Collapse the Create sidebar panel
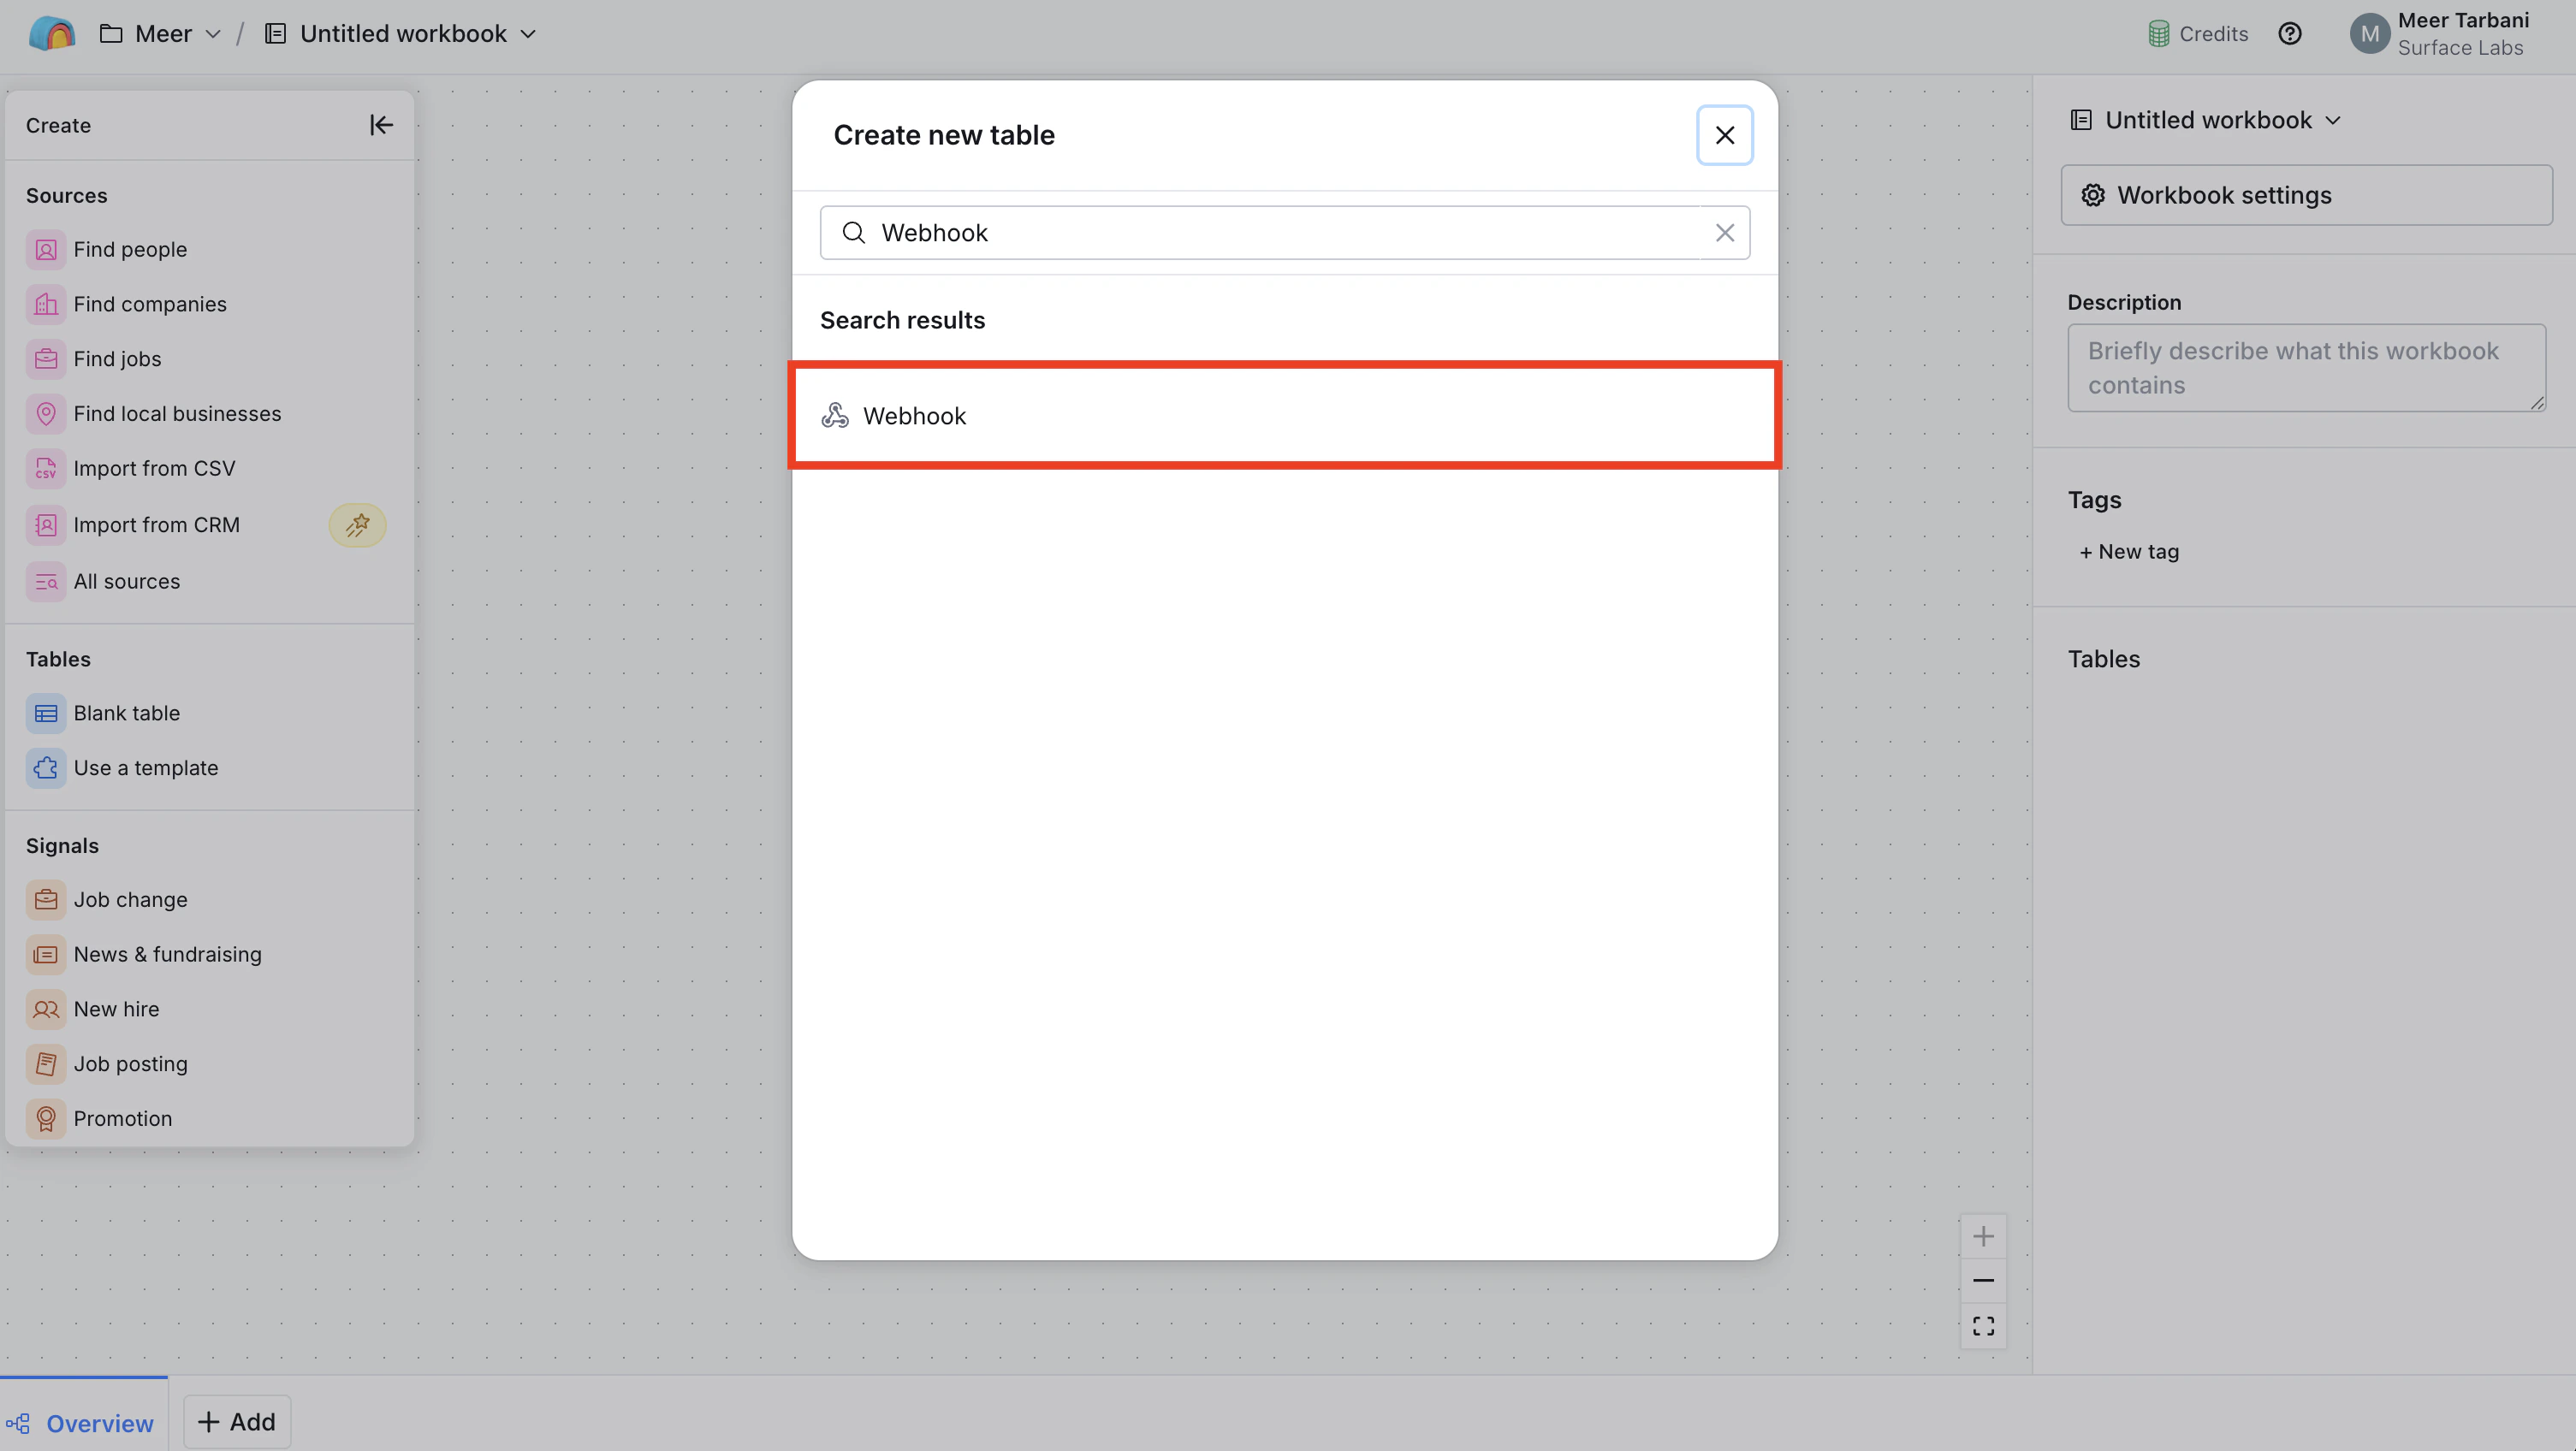Viewport: 2576px width, 1451px height. click(x=381, y=125)
